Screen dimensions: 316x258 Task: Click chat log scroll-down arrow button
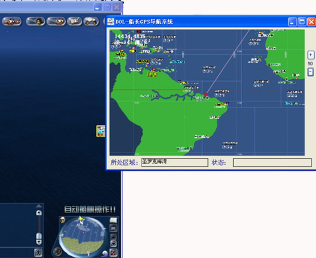click(x=39, y=242)
